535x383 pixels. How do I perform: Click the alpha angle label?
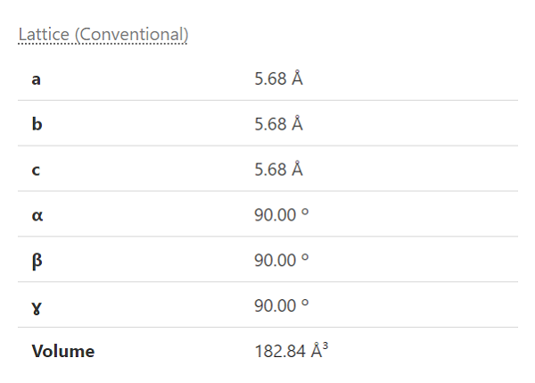(37, 215)
